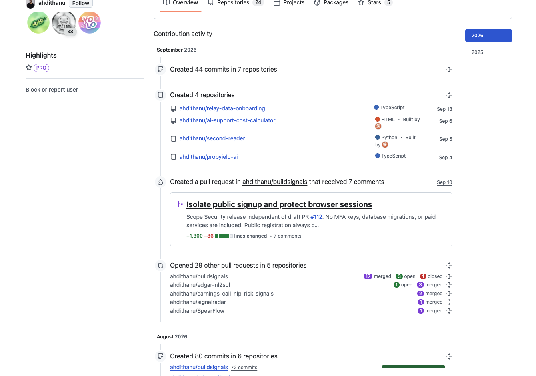Open the Pull Shark x3 achievement badge
This screenshot has height=376, width=536.
(64, 23)
